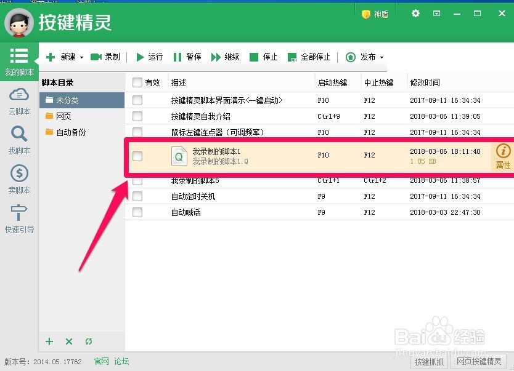Screen dimensions: 514x371
Task: Click the 按键抓抓 button
Action: coord(429,362)
